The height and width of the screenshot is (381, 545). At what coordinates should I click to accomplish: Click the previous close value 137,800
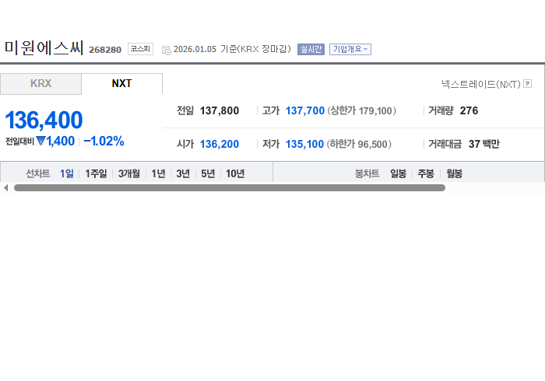pos(220,110)
